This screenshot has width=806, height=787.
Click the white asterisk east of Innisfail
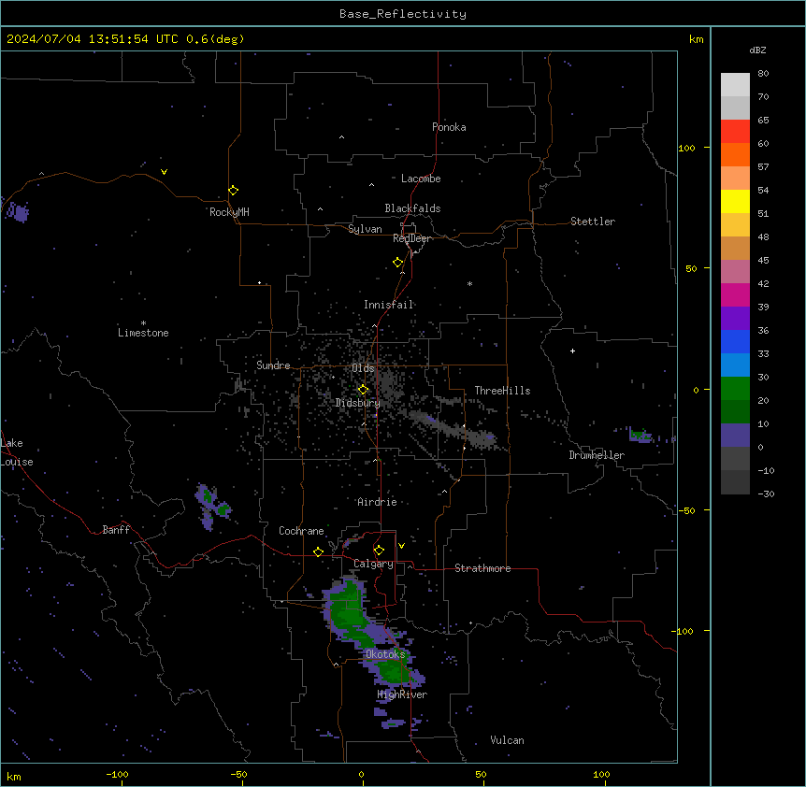(x=469, y=283)
